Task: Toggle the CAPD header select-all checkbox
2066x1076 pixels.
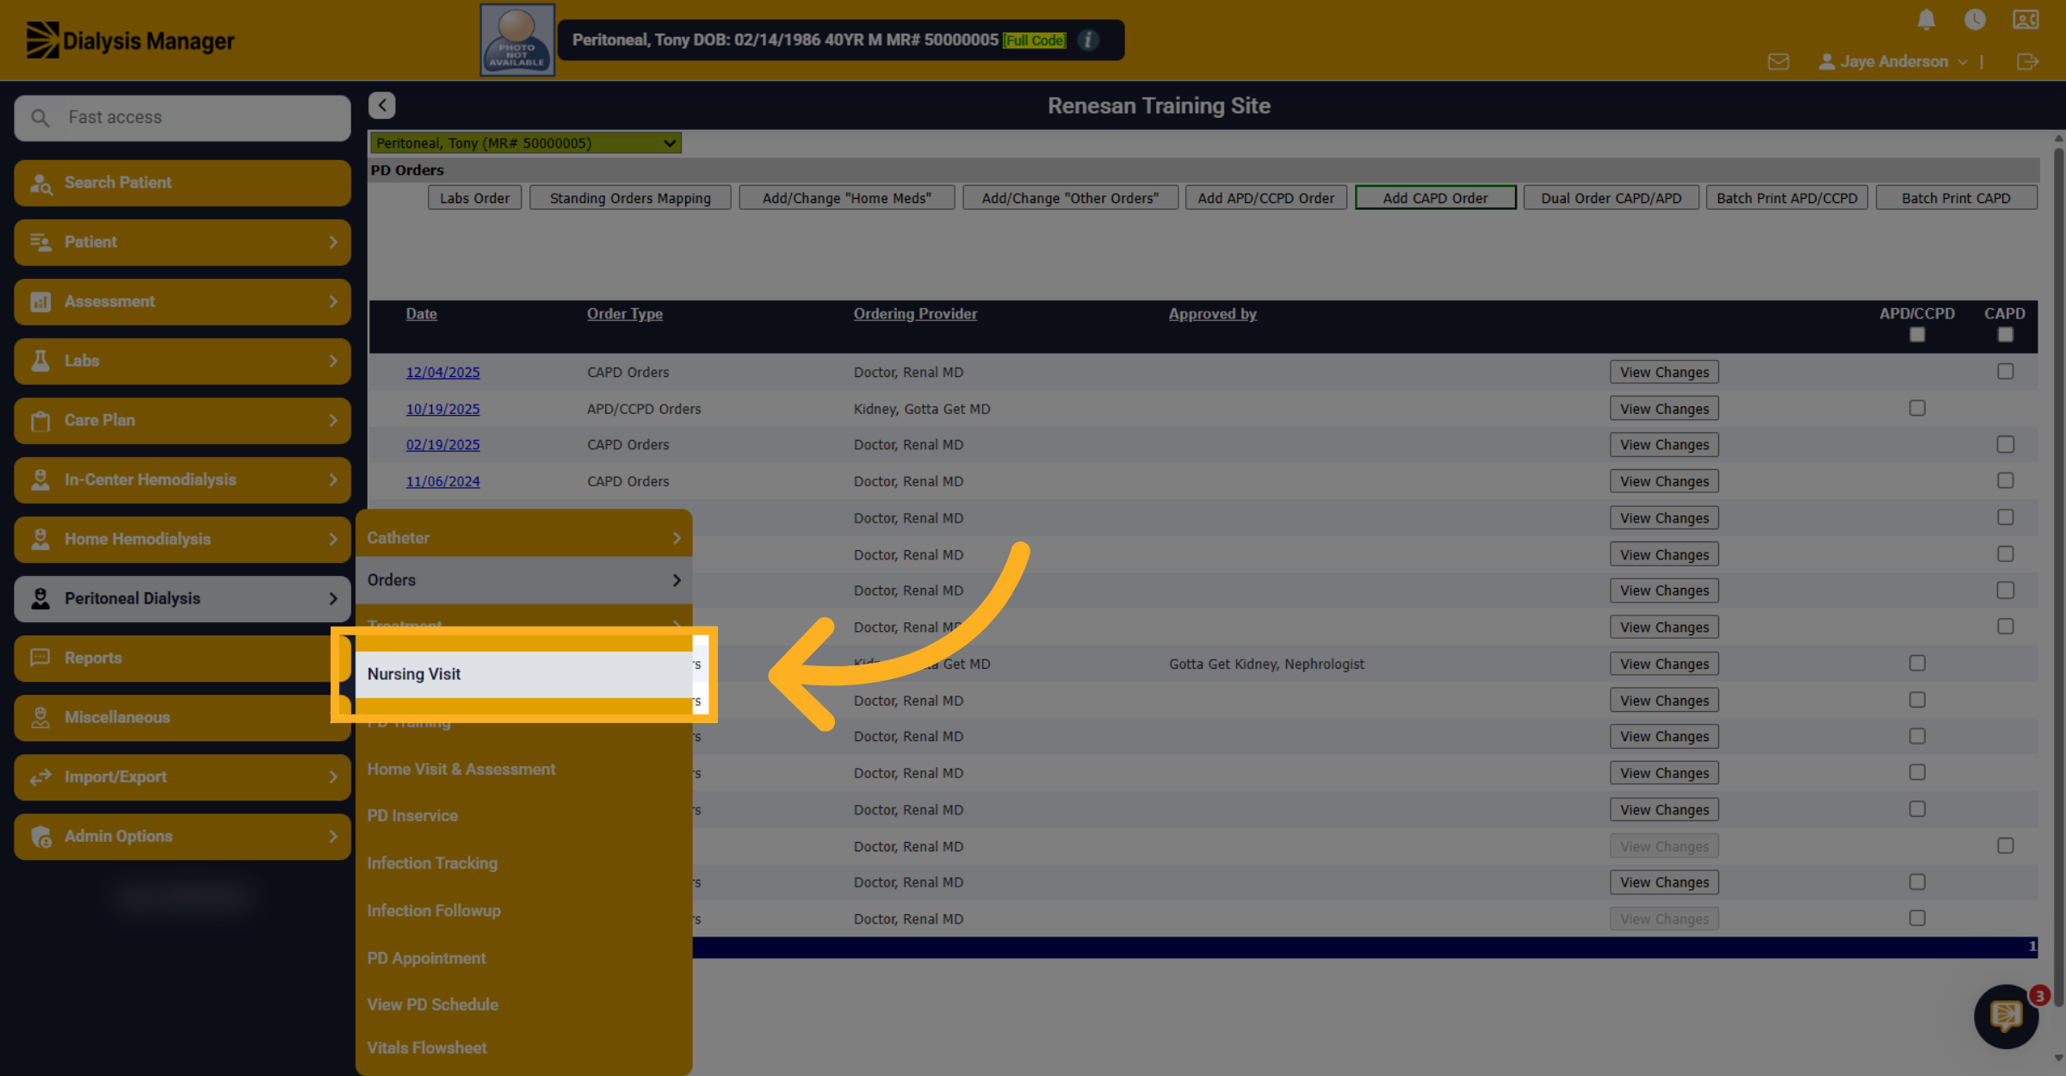Action: 2006,335
